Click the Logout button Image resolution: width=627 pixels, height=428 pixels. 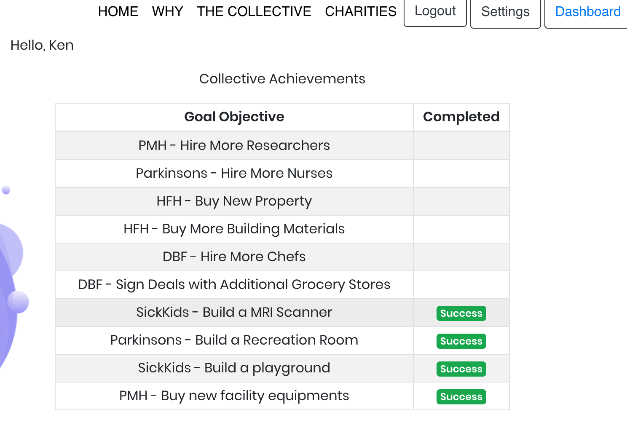pos(435,11)
